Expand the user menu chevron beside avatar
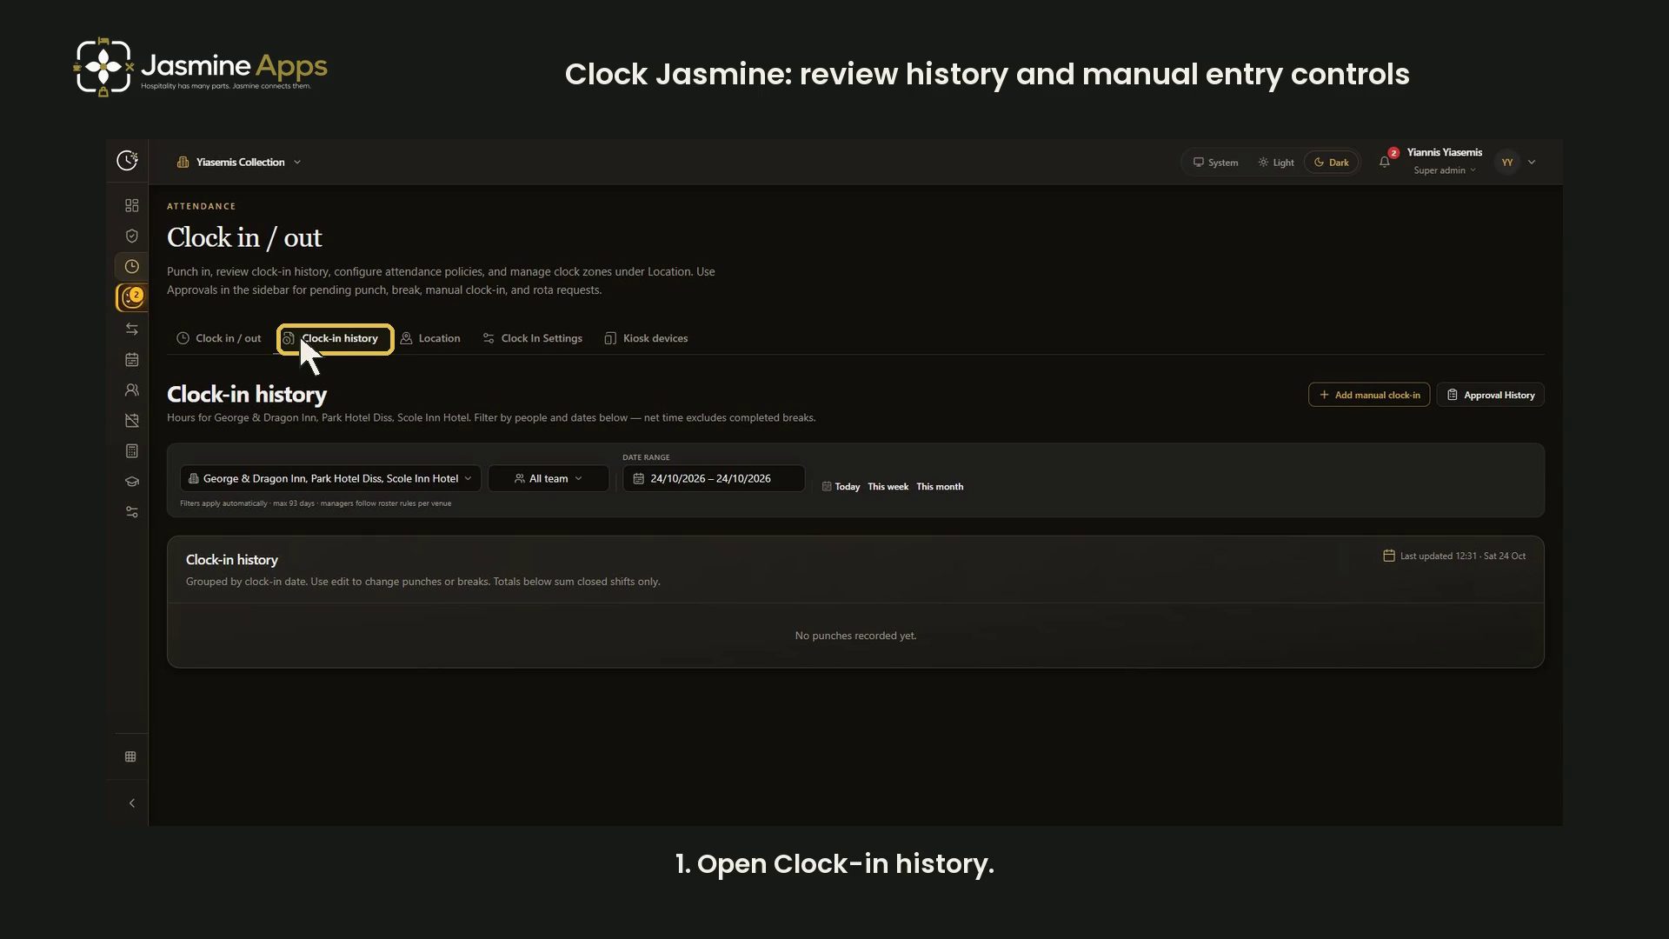Screen dimensions: 1669x939 pyautogui.click(x=1532, y=163)
